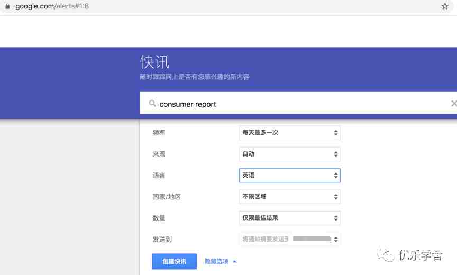457x275 pixels.
Task: Open the 语言 dropdown showing 英语
Action: pos(290,175)
